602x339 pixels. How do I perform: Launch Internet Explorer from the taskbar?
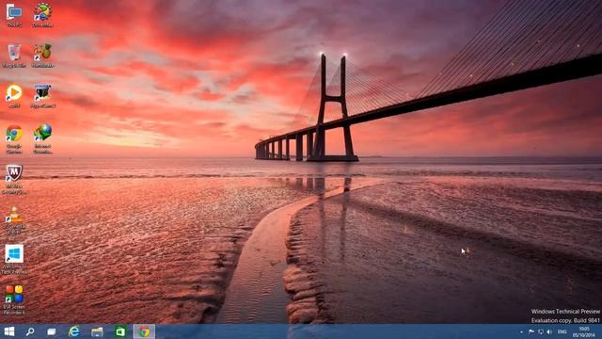pos(73,331)
